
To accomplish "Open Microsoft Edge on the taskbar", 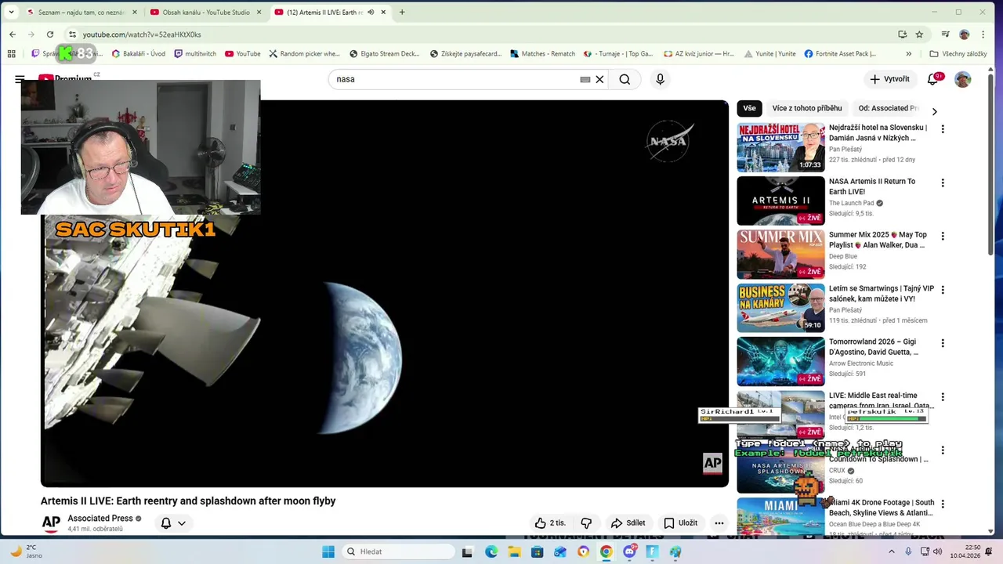I will coord(491,551).
